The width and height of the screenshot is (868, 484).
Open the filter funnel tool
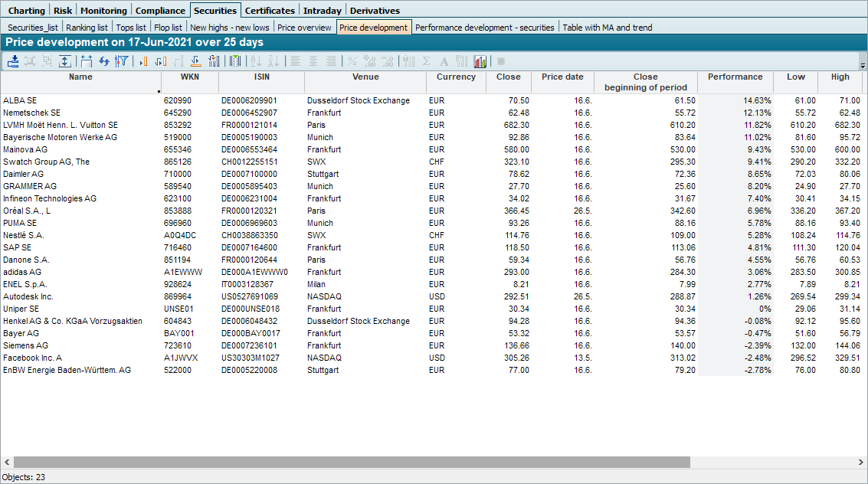tap(121, 61)
